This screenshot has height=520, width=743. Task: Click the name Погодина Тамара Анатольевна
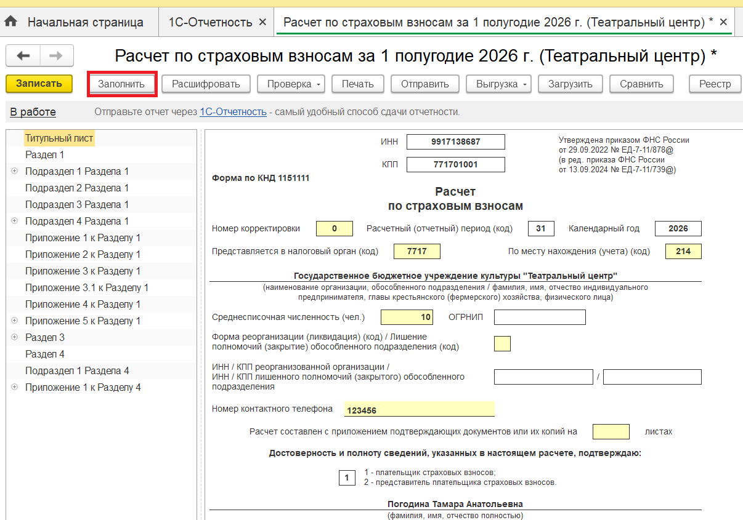(455, 504)
